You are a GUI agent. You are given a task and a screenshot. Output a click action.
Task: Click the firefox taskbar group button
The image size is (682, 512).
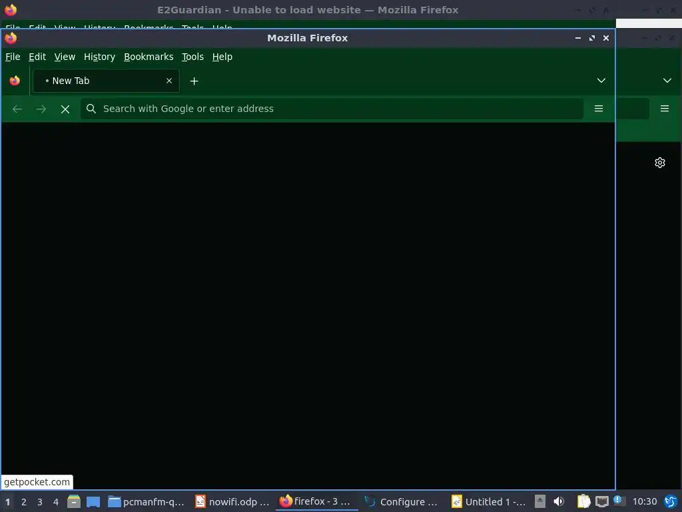[x=316, y=501]
